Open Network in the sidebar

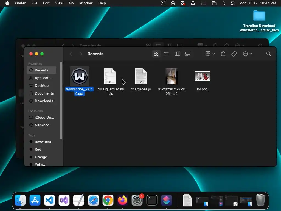[x=41, y=125]
